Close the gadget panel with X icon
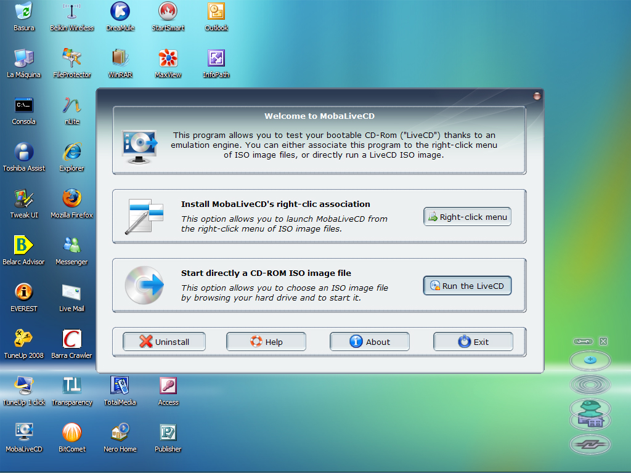The width and height of the screenshot is (631, 473). coord(603,341)
